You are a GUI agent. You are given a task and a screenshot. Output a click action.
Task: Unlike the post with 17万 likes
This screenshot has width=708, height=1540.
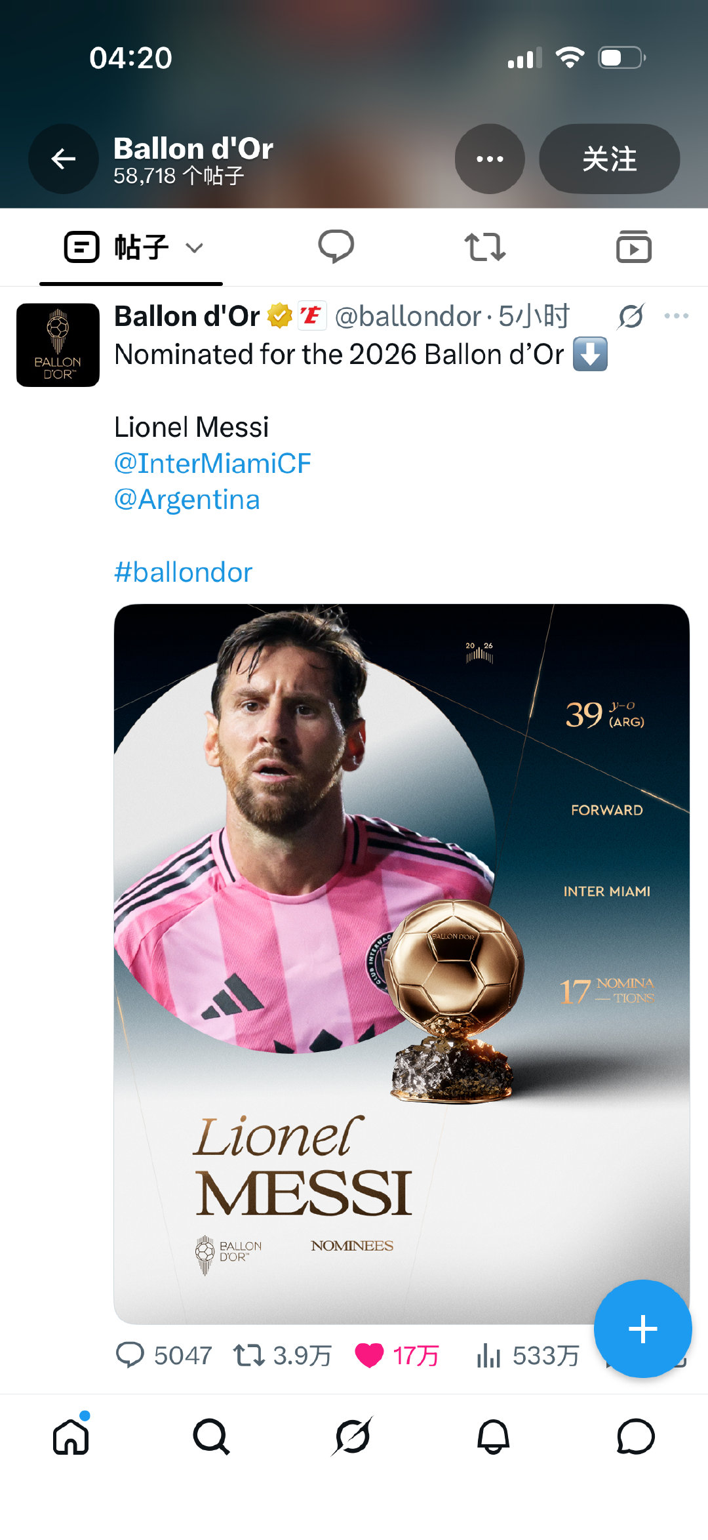(397, 1355)
